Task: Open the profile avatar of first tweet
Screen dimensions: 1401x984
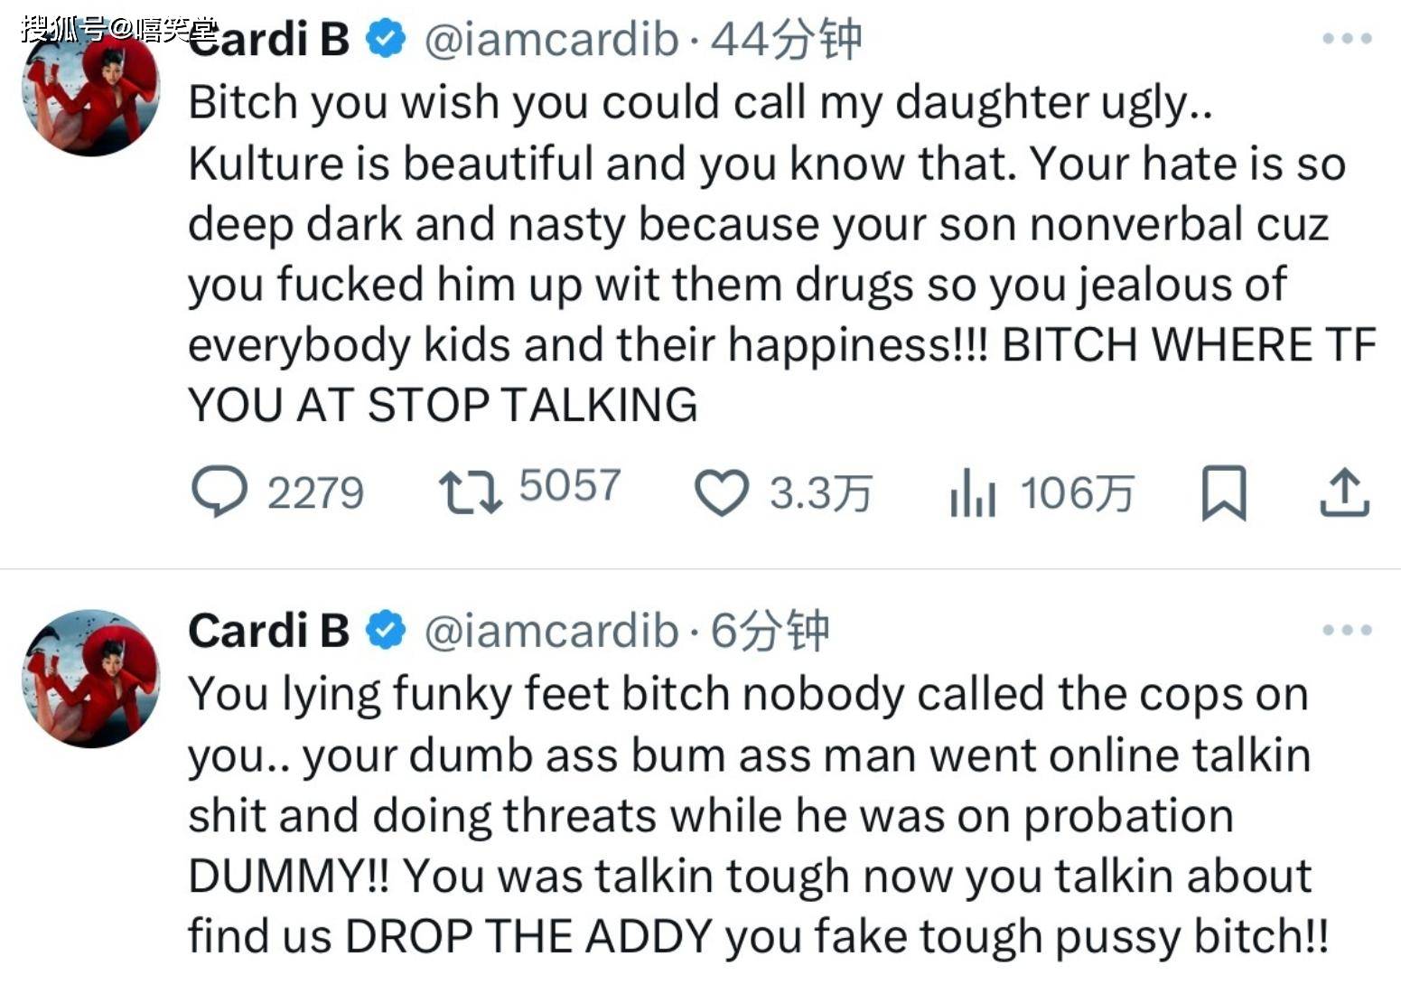Action: 90,90
